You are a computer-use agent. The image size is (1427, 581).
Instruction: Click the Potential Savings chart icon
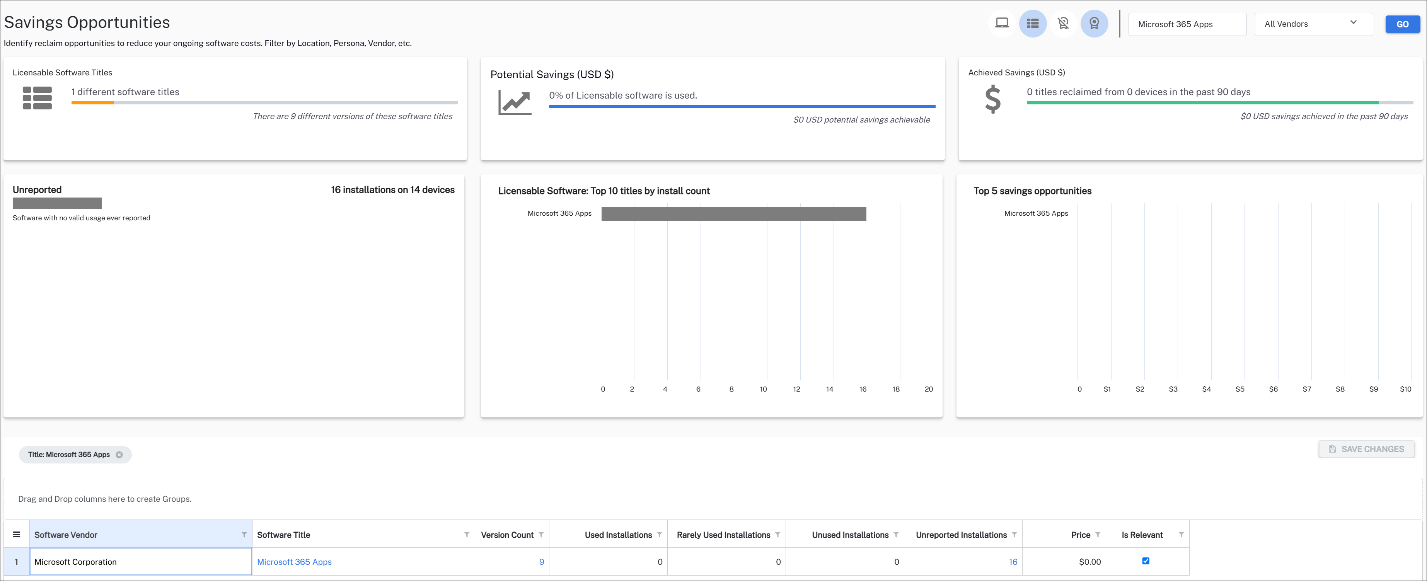pos(515,102)
